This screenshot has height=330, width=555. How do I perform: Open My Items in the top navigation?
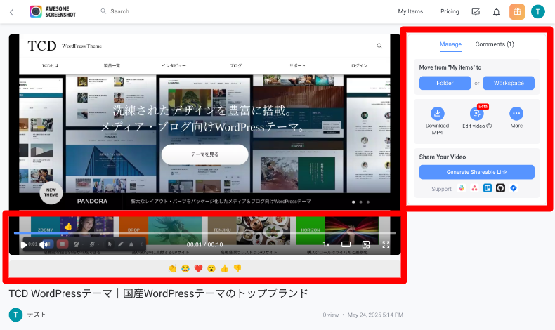(410, 11)
